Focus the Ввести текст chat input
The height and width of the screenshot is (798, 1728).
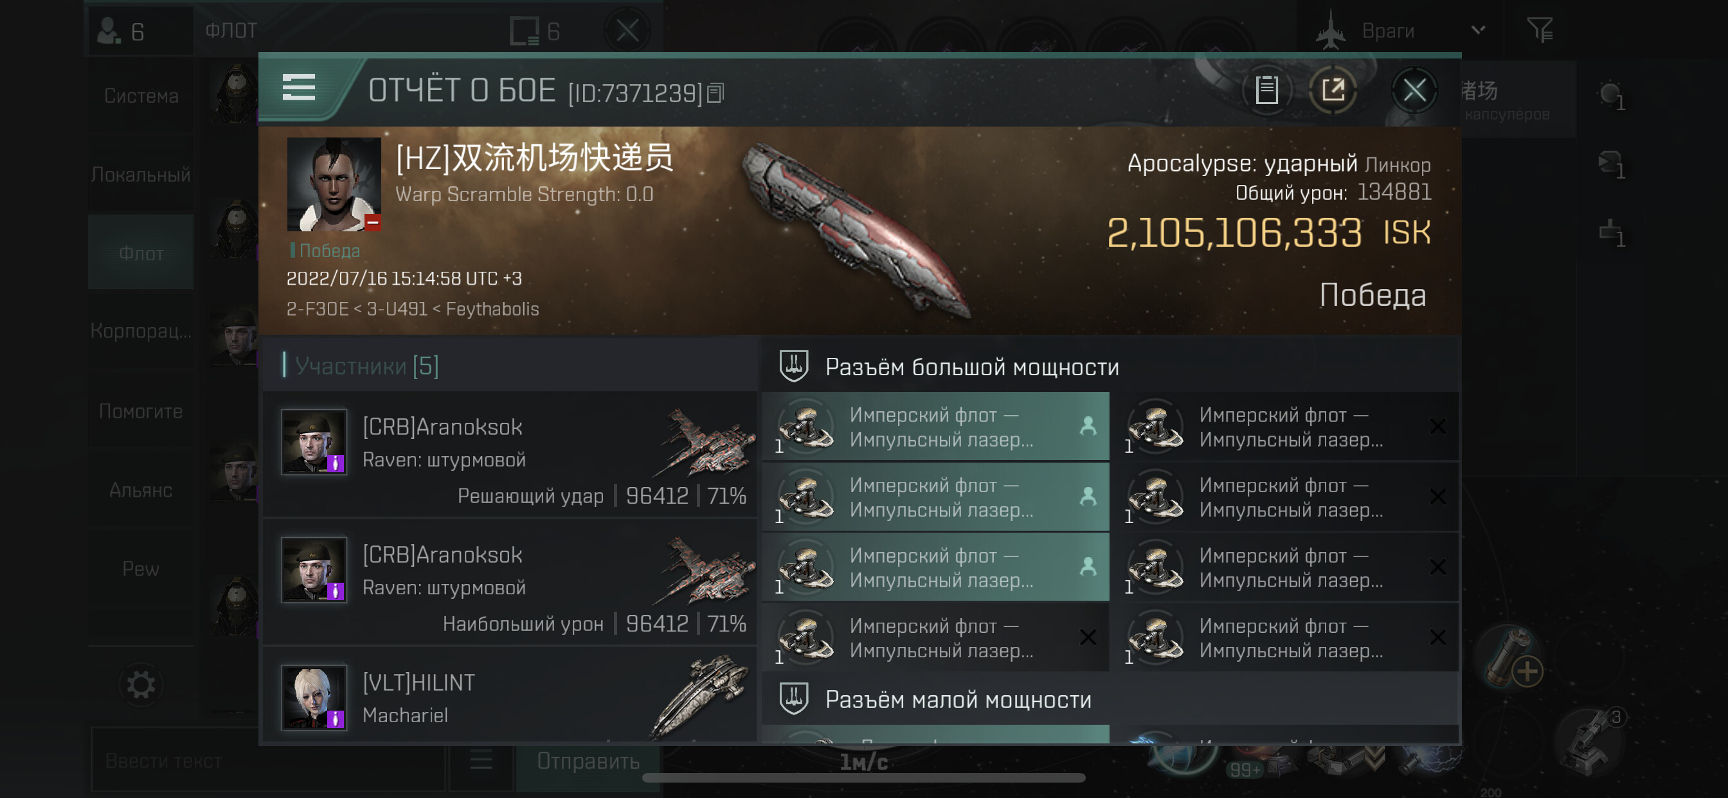[268, 761]
